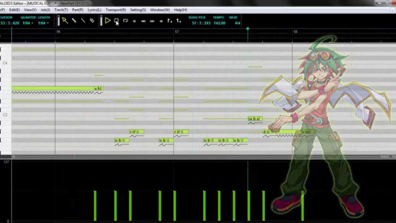Select the line tool
396x223 pixels.
tap(83, 20)
